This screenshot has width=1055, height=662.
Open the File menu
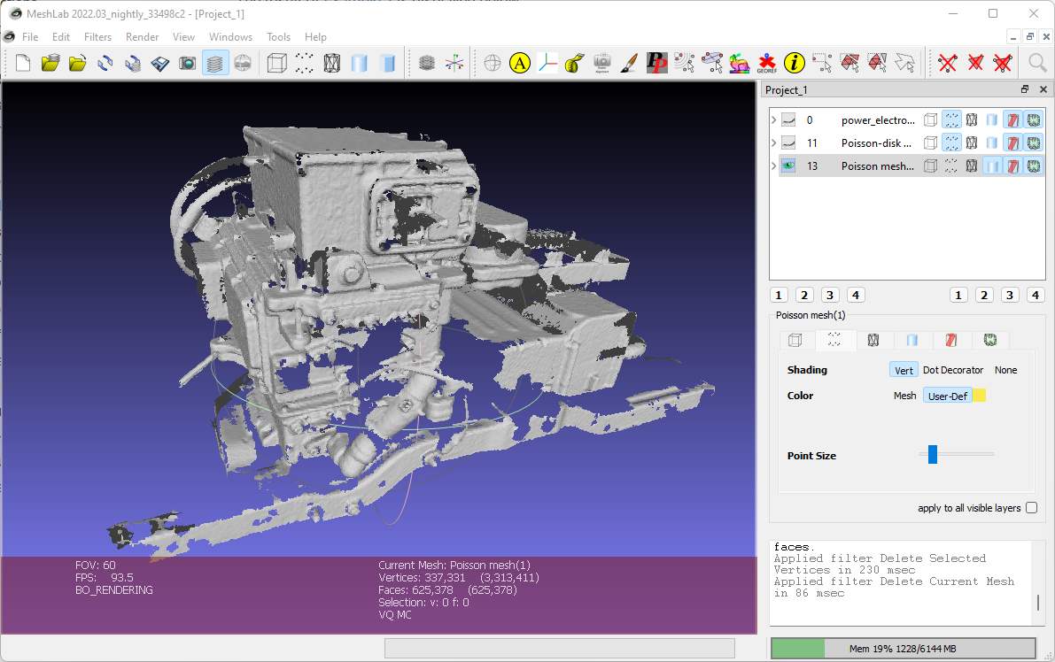click(x=29, y=37)
